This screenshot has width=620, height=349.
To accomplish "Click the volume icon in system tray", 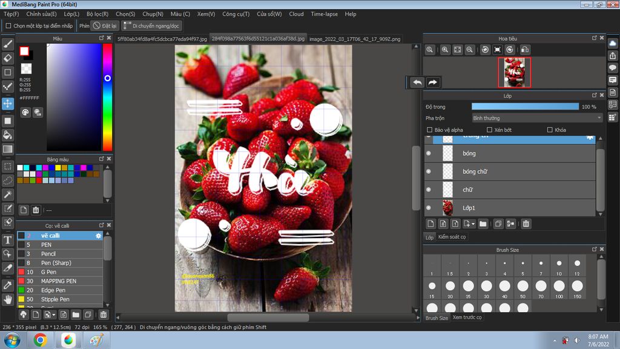I will [x=577, y=341].
